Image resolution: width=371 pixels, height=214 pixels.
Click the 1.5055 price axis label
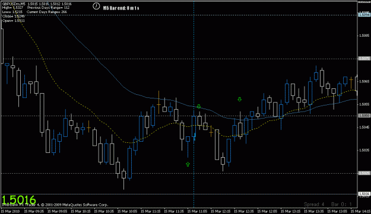pyautogui.click(x=364, y=104)
